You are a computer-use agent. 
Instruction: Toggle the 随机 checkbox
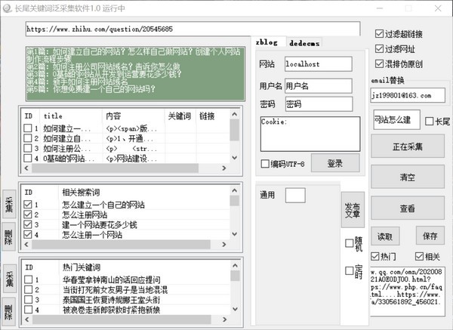349,242
